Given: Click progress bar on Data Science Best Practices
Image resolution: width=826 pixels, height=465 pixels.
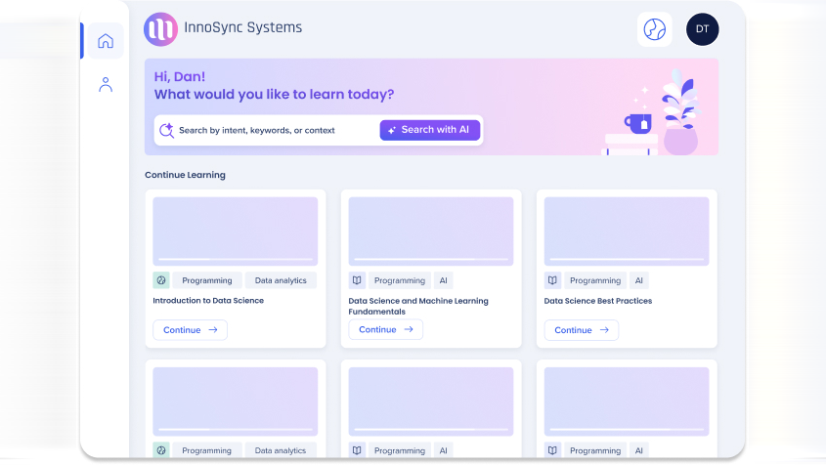Looking at the screenshot, I should (x=627, y=259).
